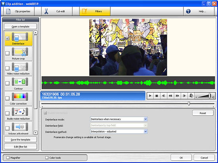Select the Picture crop filter icon
218x163 pixels.
(20, 52)
